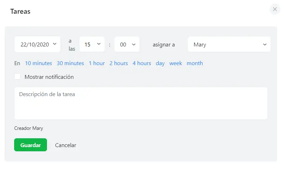Expand the hour dropdown set to 15

pos(92,44)
